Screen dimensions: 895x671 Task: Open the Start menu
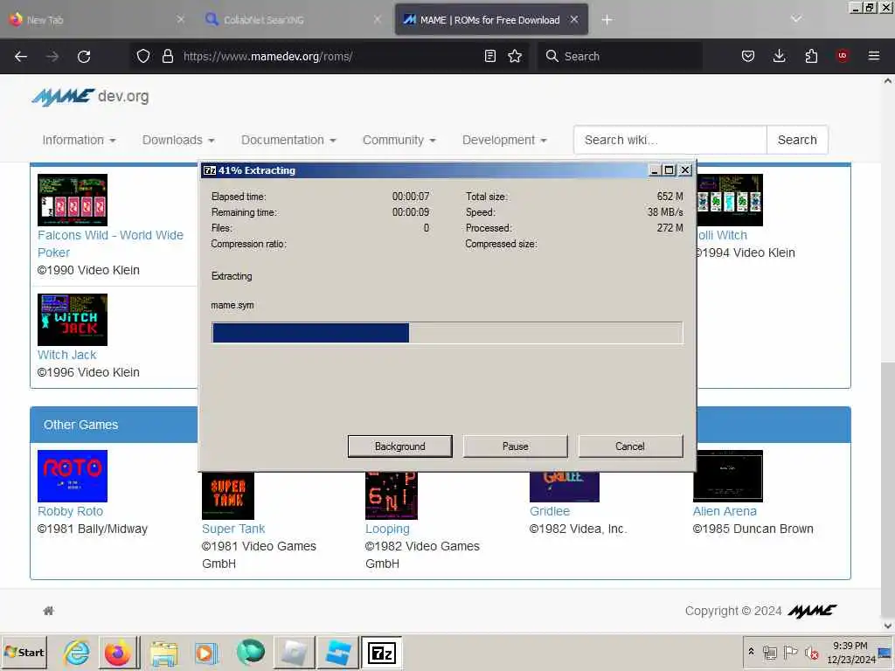tap(24, 652)
